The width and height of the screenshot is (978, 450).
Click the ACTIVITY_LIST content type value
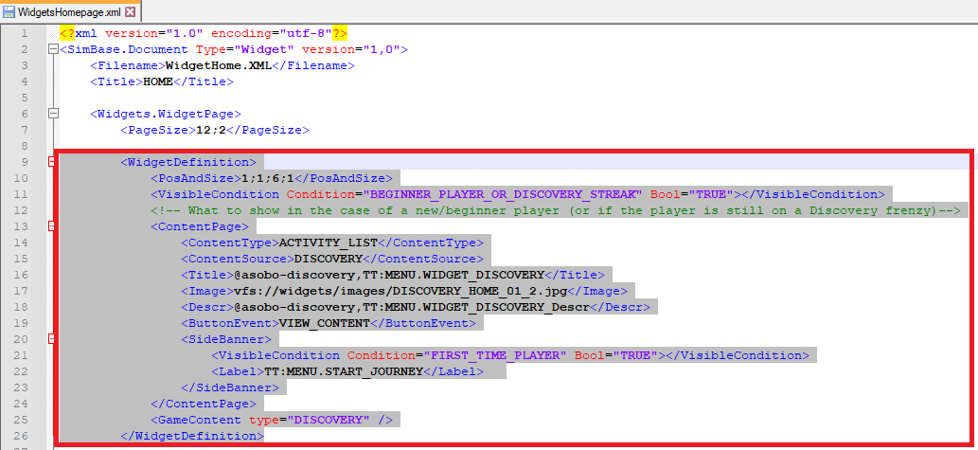pyautogui.click(x=328, y=243)
